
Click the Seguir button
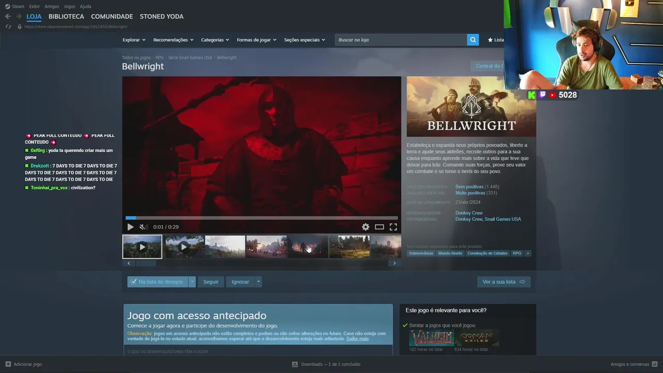coord(211,282)
